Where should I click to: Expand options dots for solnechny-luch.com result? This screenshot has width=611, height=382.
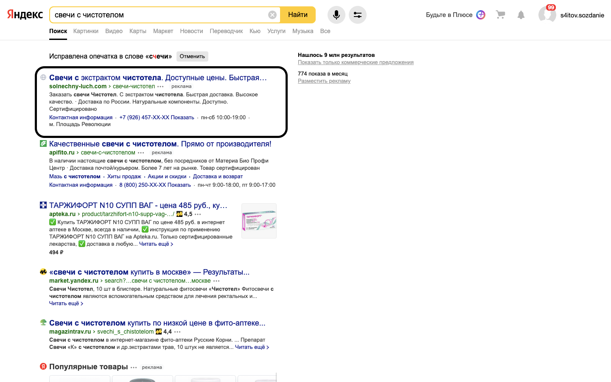click(x=160, y=87)
